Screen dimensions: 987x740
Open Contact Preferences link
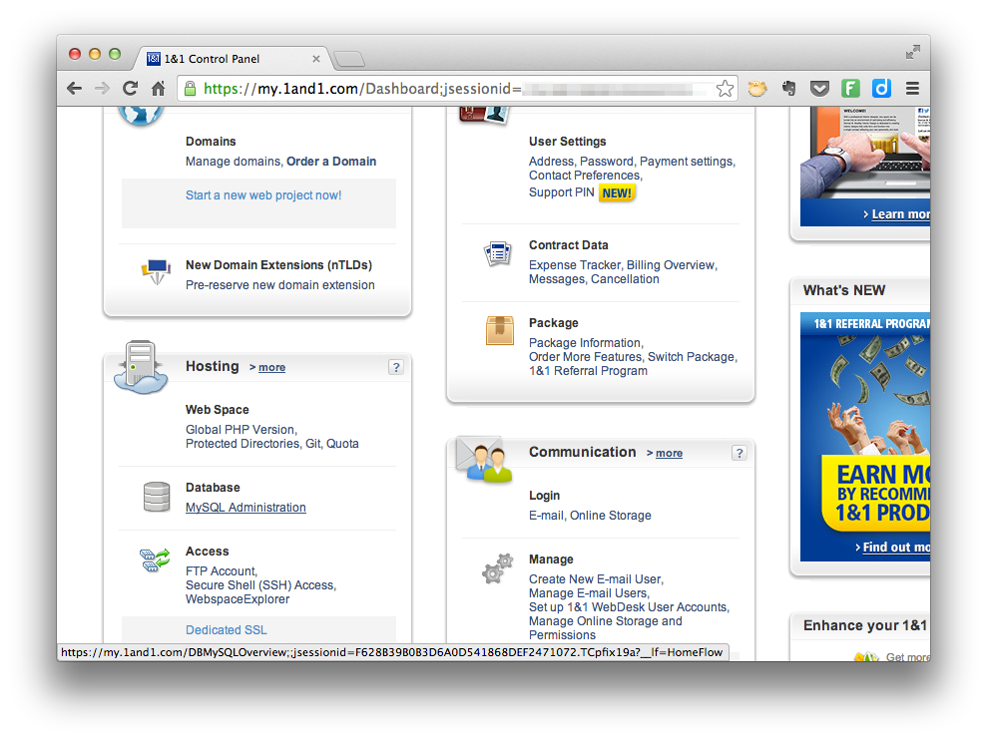coord(584,176)
